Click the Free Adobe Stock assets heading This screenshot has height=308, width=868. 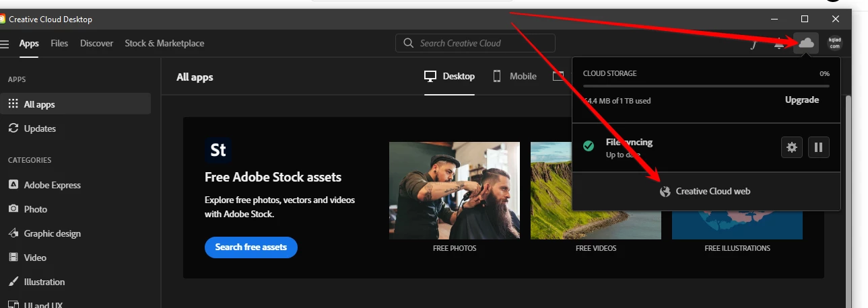click(273, 178)
